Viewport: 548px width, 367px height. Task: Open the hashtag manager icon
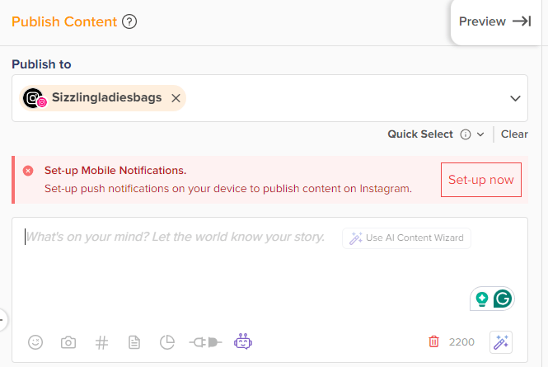point(101,342)
